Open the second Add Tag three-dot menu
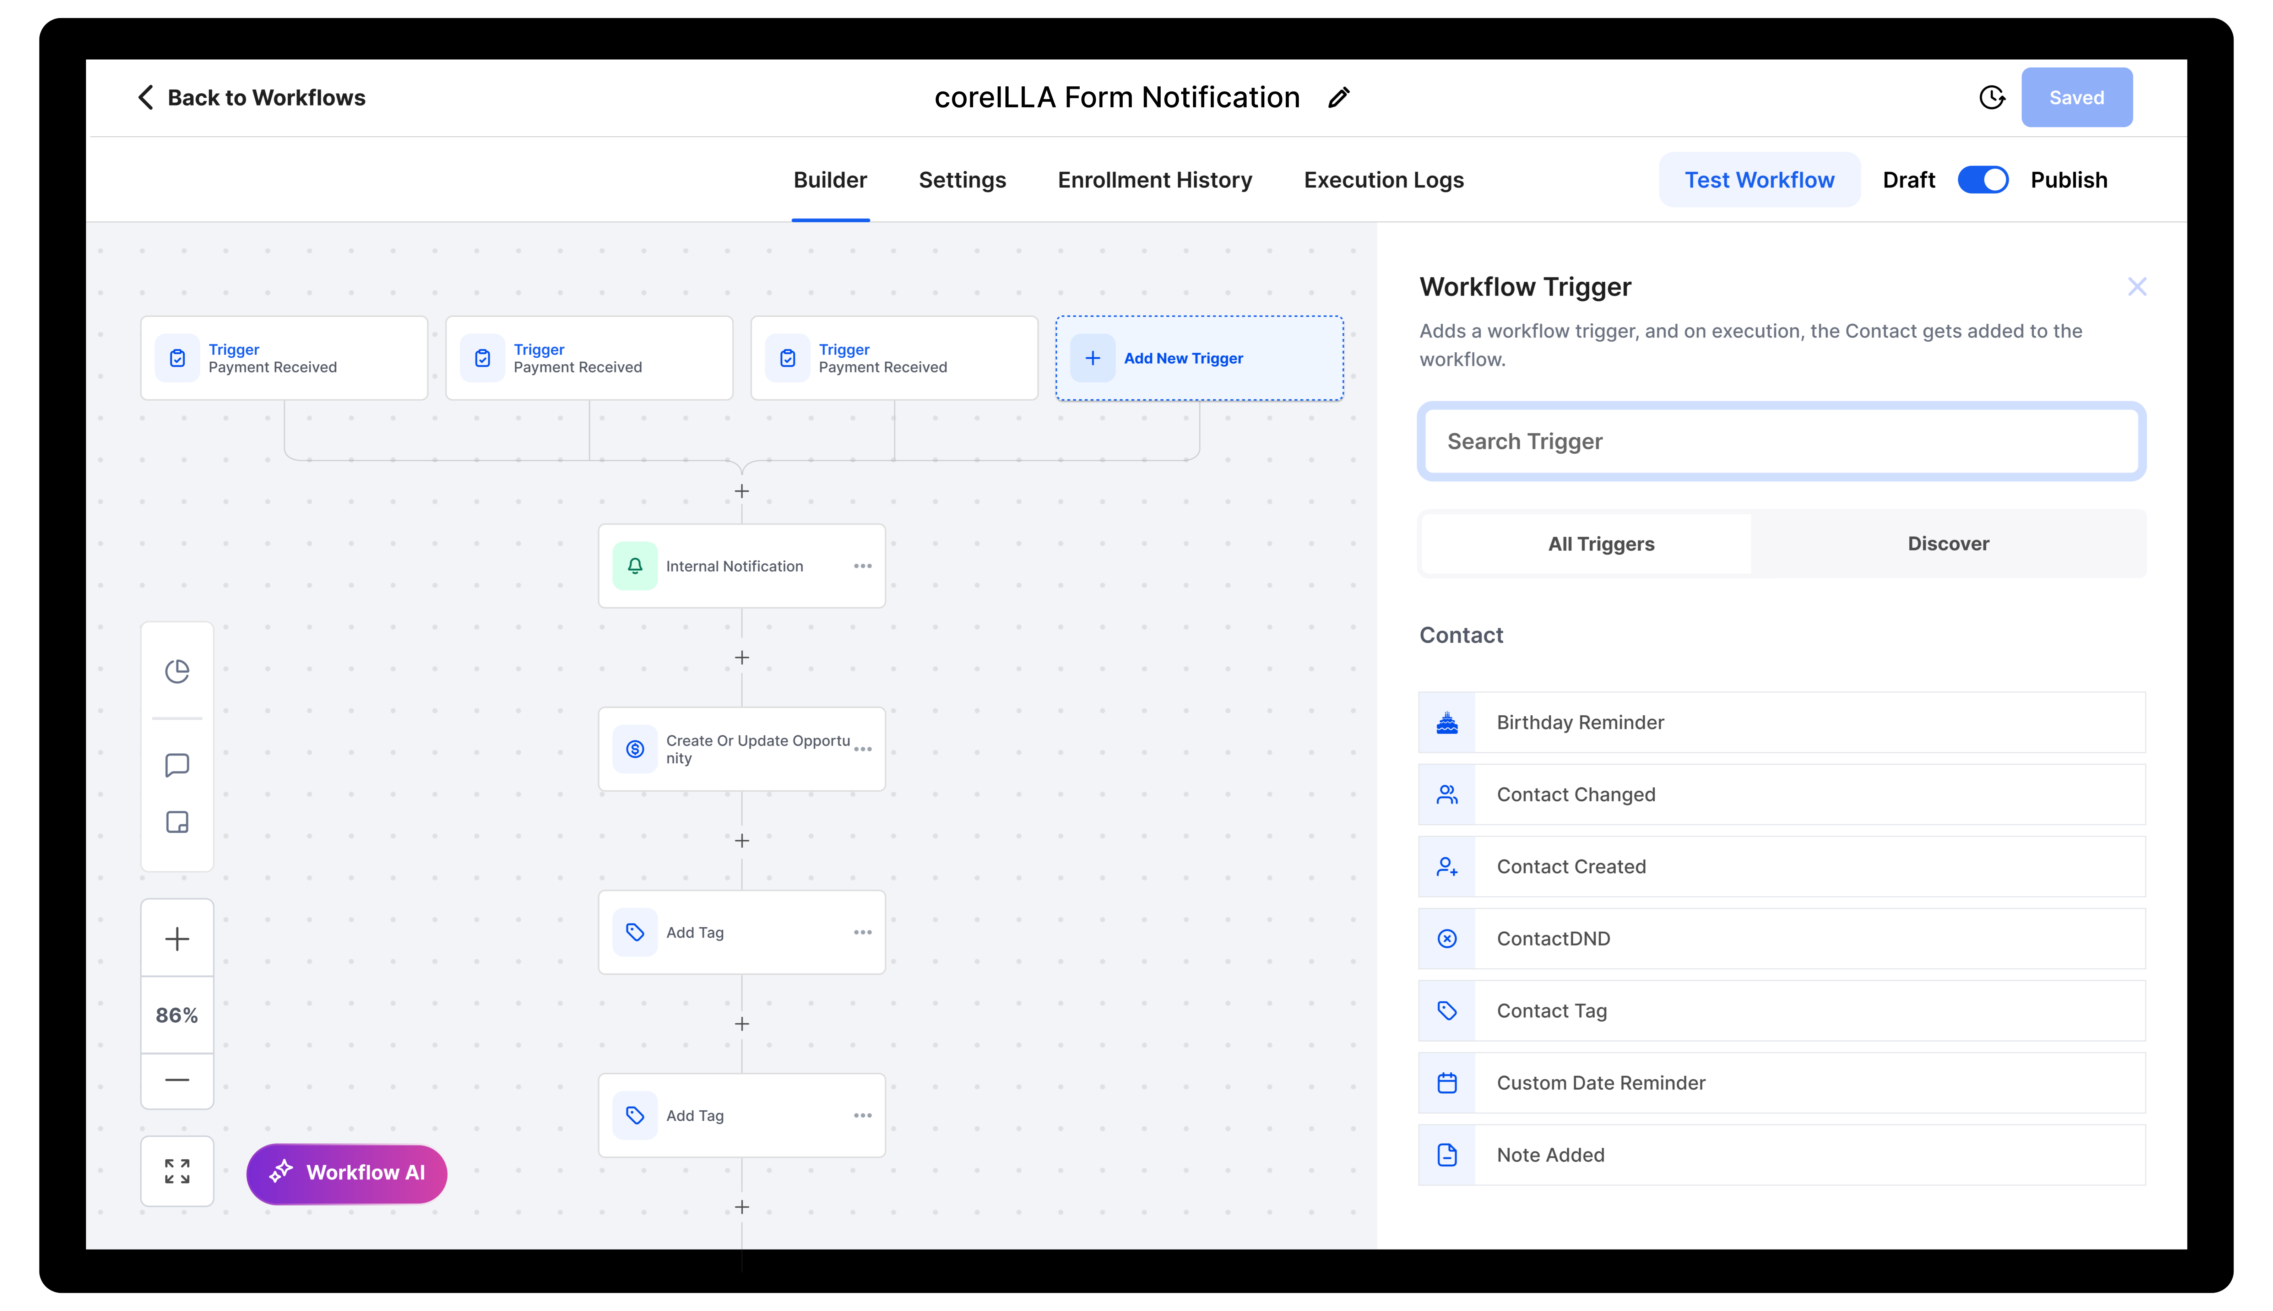Screen dimensions: 2273x1311 pyautogui.click(x=862, y=1116)
